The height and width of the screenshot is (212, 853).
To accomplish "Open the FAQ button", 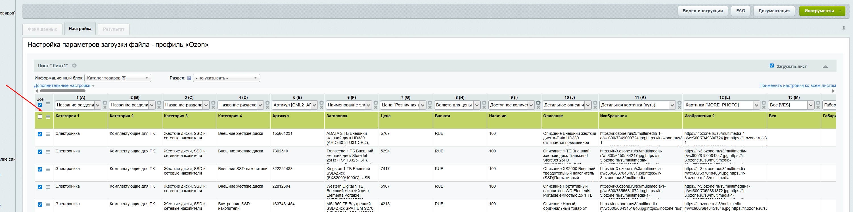I will (x=741, y=11).
